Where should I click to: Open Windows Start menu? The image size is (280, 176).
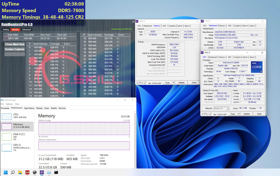coord(6,172)
